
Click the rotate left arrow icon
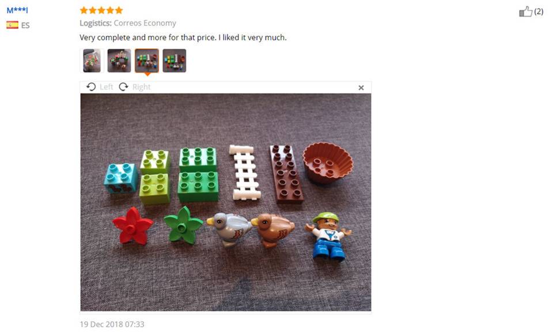[x=91, y=87]
